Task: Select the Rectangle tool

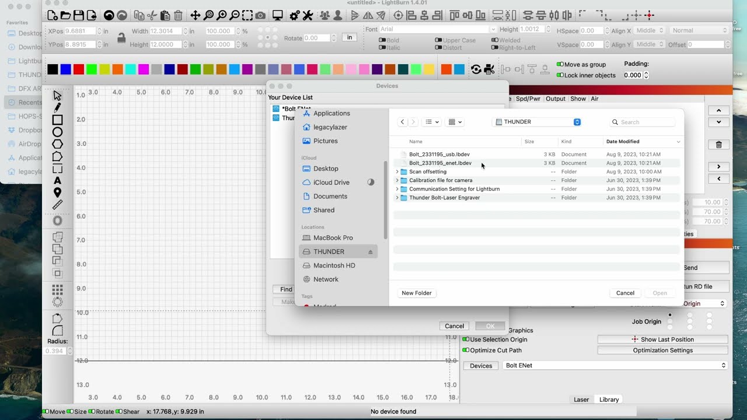Action: point(57,120)
